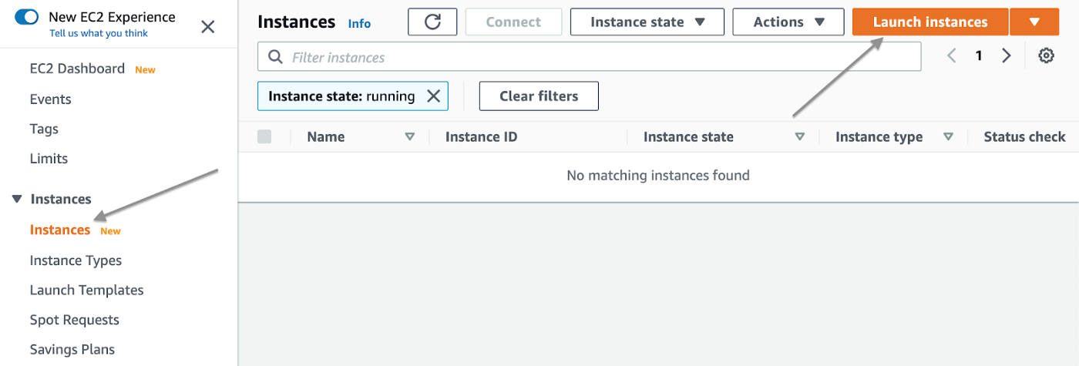Open the table preferences gear icon
Viewport: 1079px width, 366px height.
tap(1046, 55)
